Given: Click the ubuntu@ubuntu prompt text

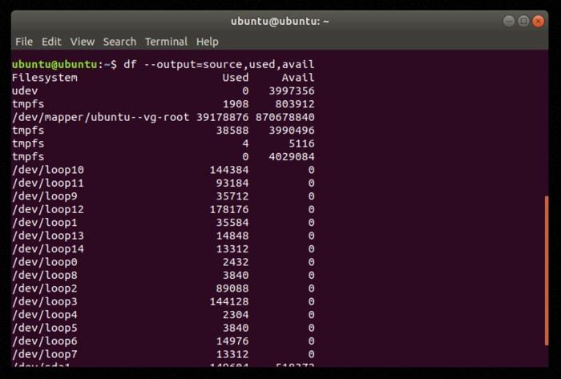Looking at the screenshot, I should coord(54,64).
